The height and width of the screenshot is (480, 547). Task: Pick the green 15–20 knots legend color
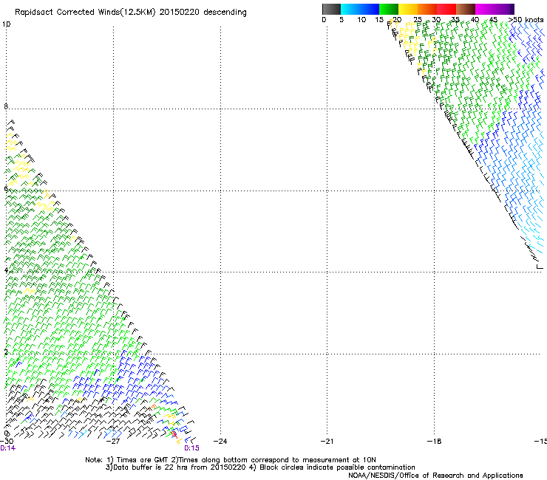tap(389, 9)
